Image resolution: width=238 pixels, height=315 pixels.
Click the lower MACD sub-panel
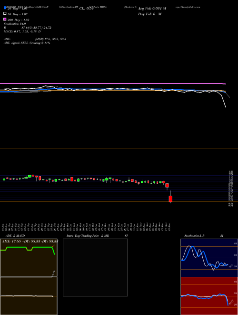point(29,296)
